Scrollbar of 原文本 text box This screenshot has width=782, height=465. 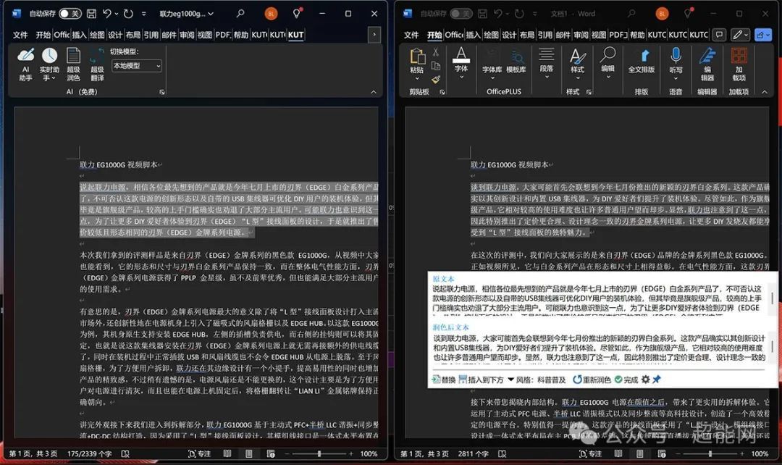[772, 299]
